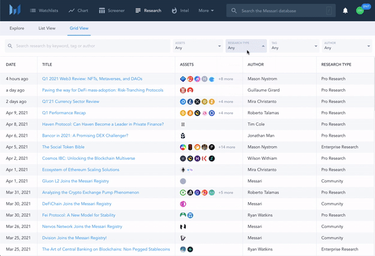Click the Ethereum icon in Scaling Solutions row
Screen dimensions: 375x256
183,170
